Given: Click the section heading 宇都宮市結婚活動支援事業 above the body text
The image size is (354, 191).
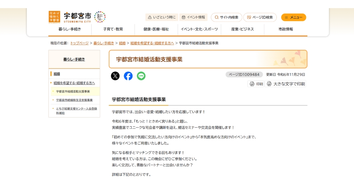Looking at the screenshot, I should pyautogui.click(x=139, y=100).
